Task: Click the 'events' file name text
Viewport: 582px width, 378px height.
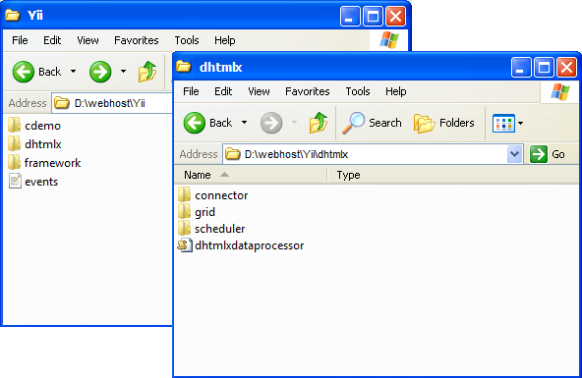Action: (x=41, y=182)
